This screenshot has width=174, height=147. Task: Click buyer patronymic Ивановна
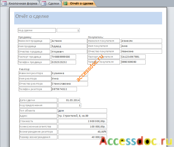142,51
